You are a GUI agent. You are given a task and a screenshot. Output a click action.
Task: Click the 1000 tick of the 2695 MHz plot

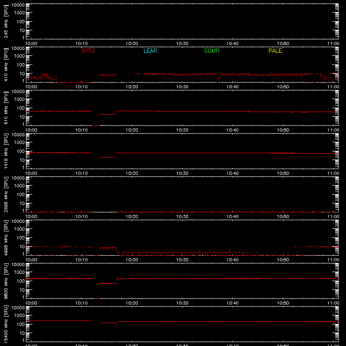point(19,186)
